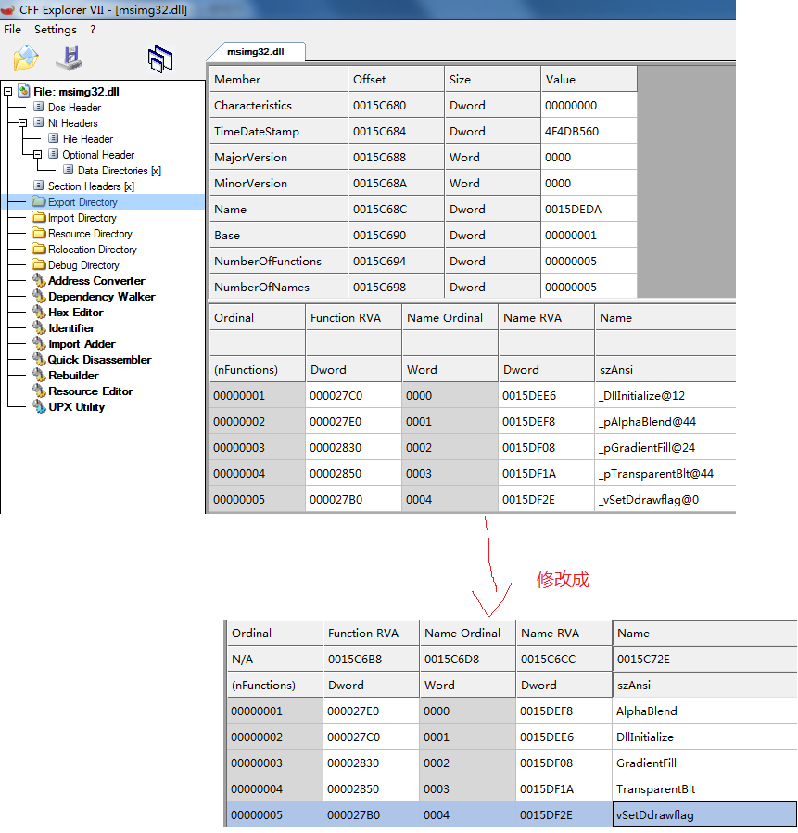Select the GradientFill name in lower table
This screenshot has width=798, height=833.
point(646,763)
